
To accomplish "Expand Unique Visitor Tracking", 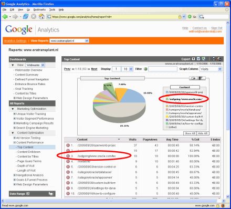I will [15, 114].
